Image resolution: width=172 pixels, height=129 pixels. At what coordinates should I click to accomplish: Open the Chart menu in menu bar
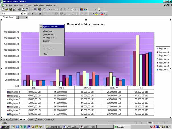42,5
